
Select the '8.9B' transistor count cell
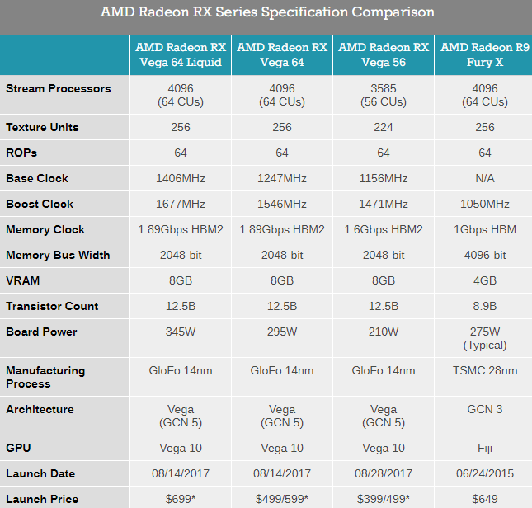tap(485, 306)
